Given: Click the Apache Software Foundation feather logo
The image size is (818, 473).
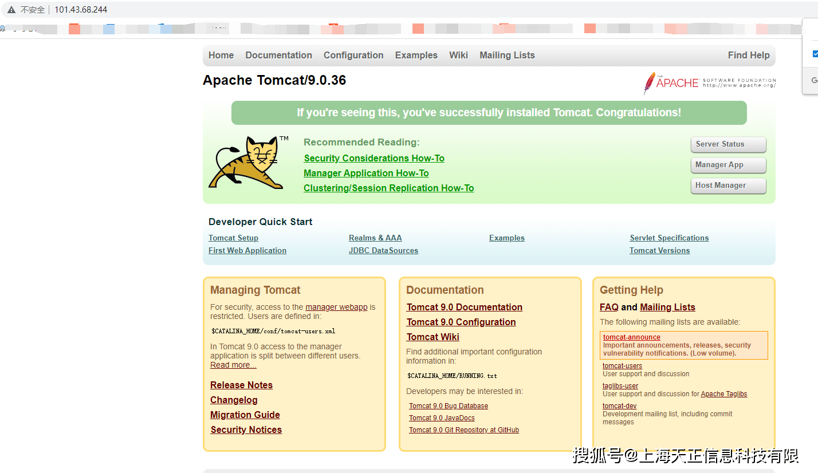Looking at the screenshot, I should click(x=709, y=83).
